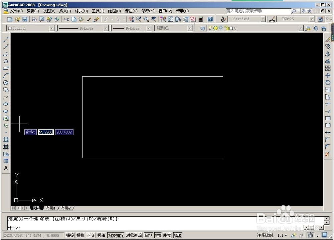Click the command line input

click(166, 228)
